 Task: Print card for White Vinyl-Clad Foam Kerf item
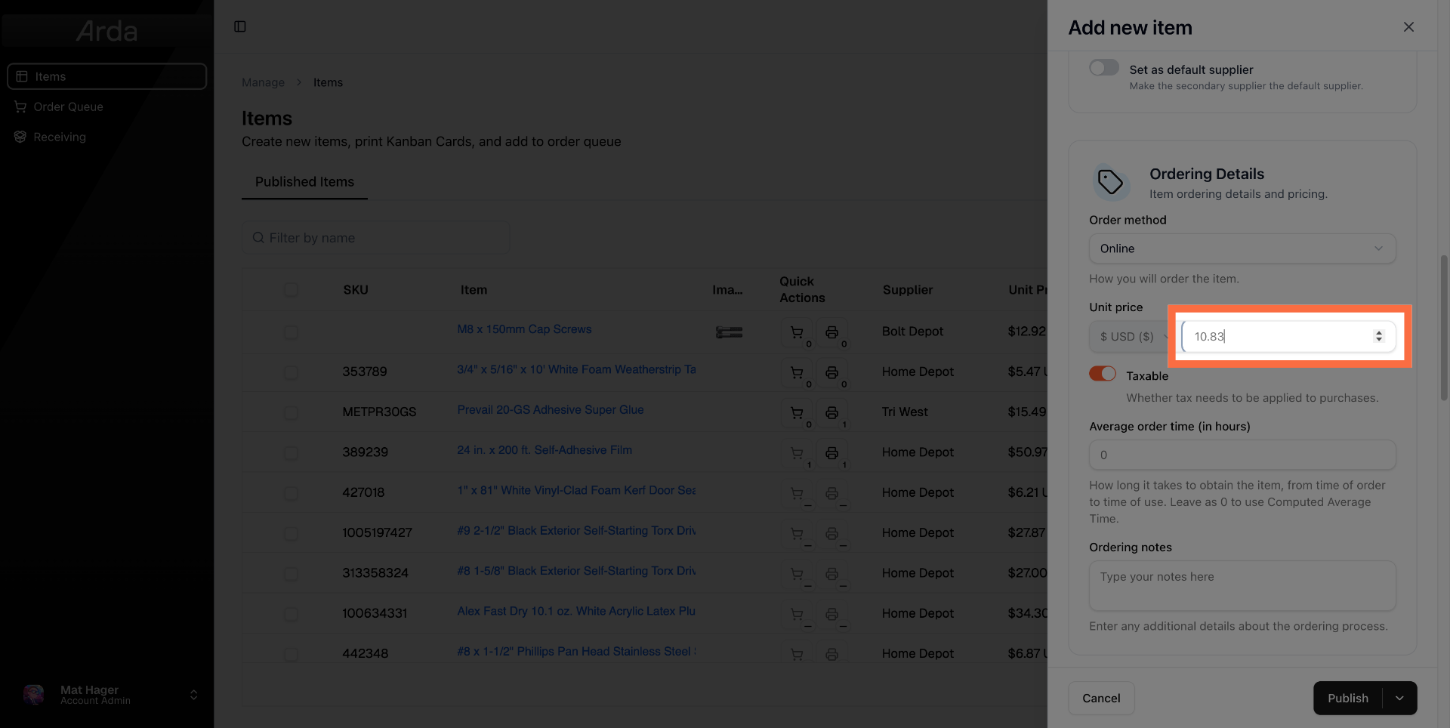click(831, 493)
